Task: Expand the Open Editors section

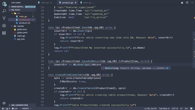Action: click(10, 7)
